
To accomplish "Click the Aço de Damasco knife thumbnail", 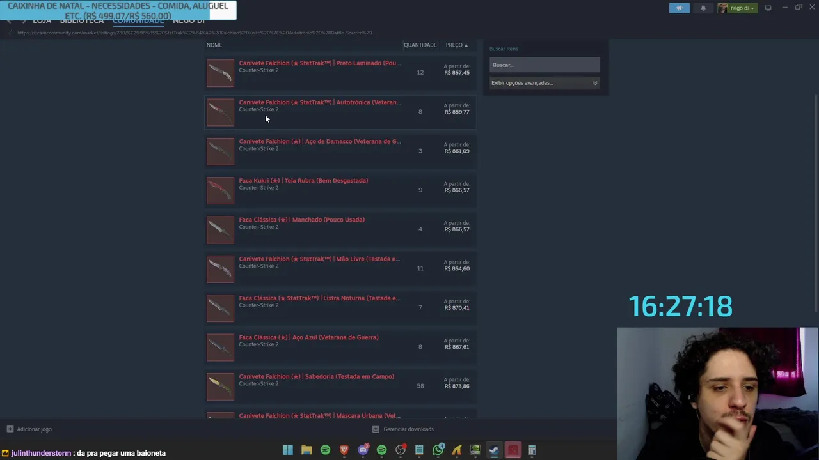I will click(x=220, y=151).
